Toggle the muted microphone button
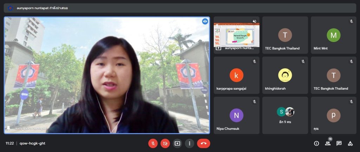This screenshot has width=360, height=152. tap(153, 143)
